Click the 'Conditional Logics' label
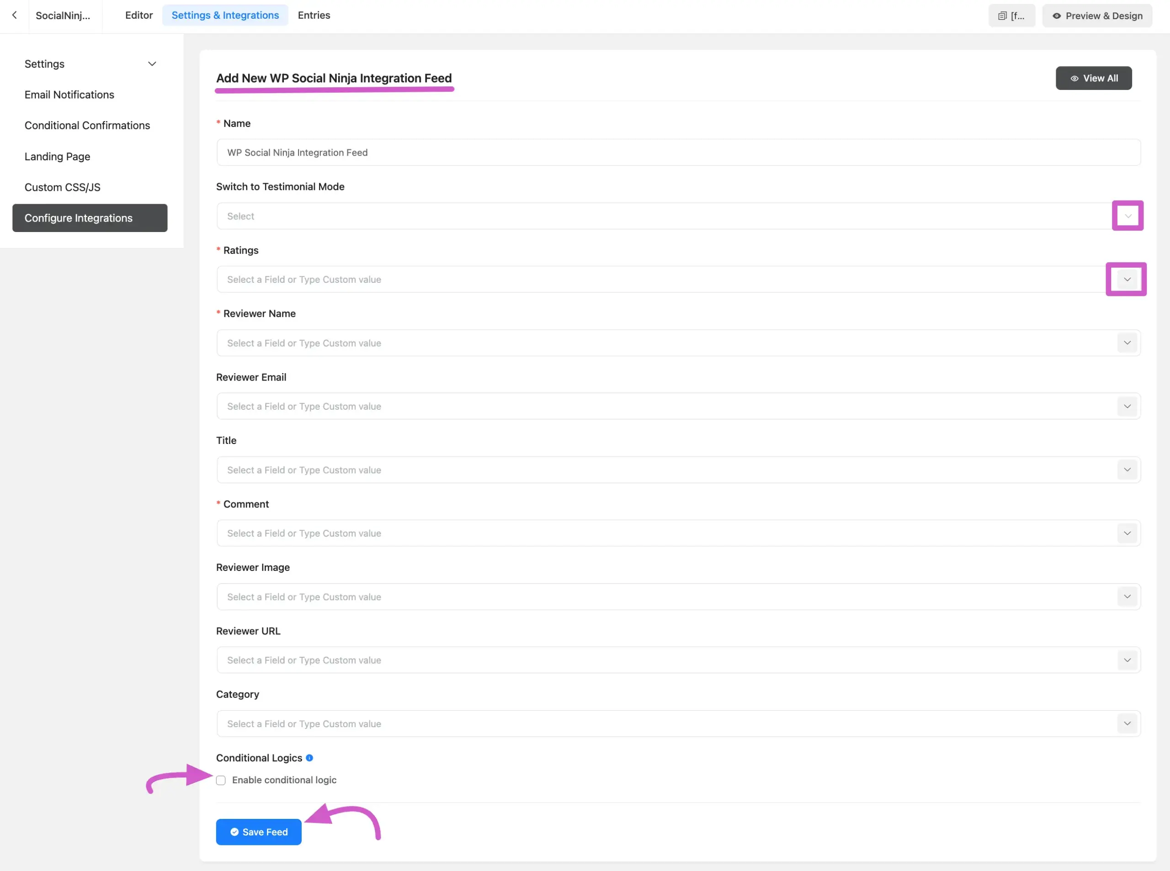 tap(259, 758)
